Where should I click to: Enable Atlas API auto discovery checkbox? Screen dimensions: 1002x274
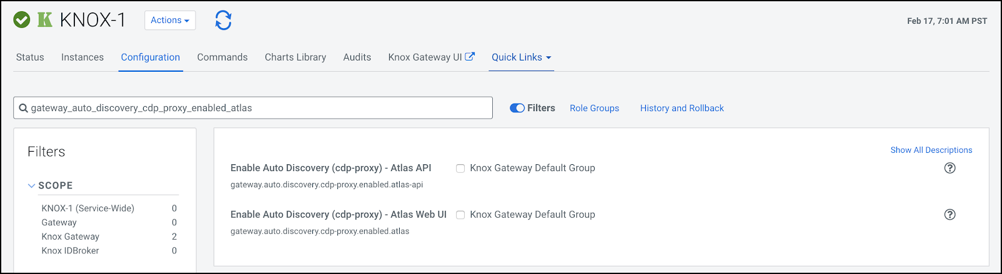click(460, 169)
